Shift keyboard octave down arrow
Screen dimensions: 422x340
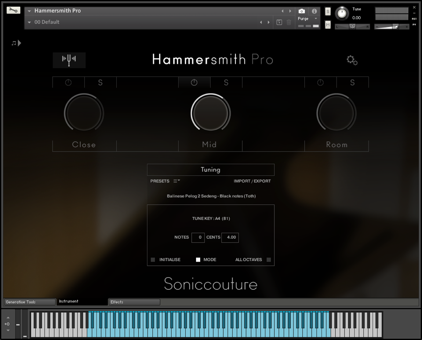[8, 330]
